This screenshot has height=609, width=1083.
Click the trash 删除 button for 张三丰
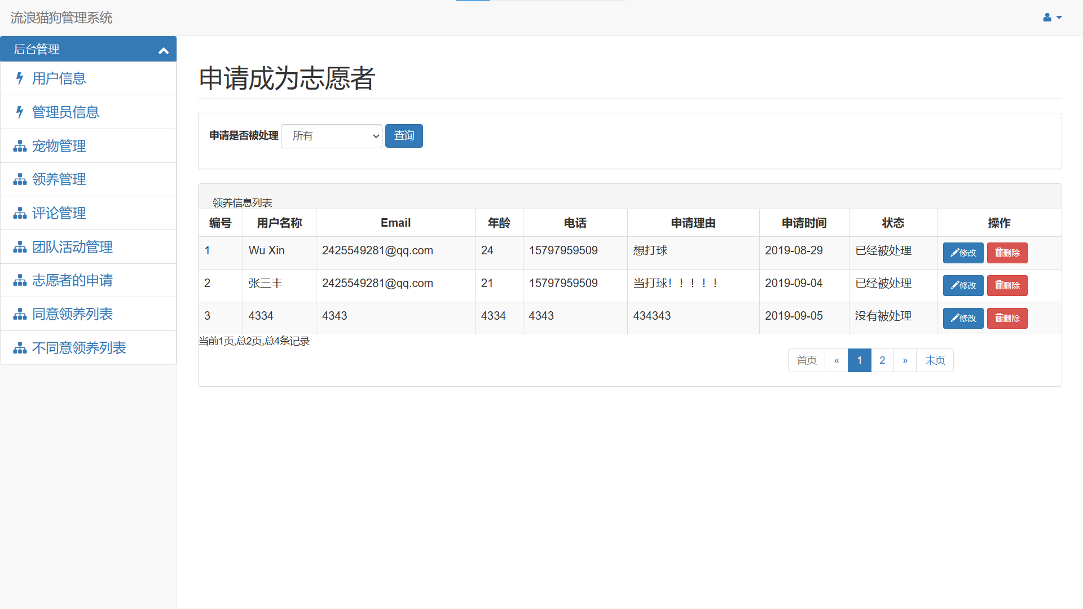click(1007, 285)
